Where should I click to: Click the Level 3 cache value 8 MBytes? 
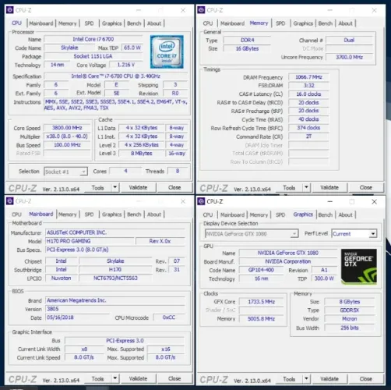[x=142, y=154]
